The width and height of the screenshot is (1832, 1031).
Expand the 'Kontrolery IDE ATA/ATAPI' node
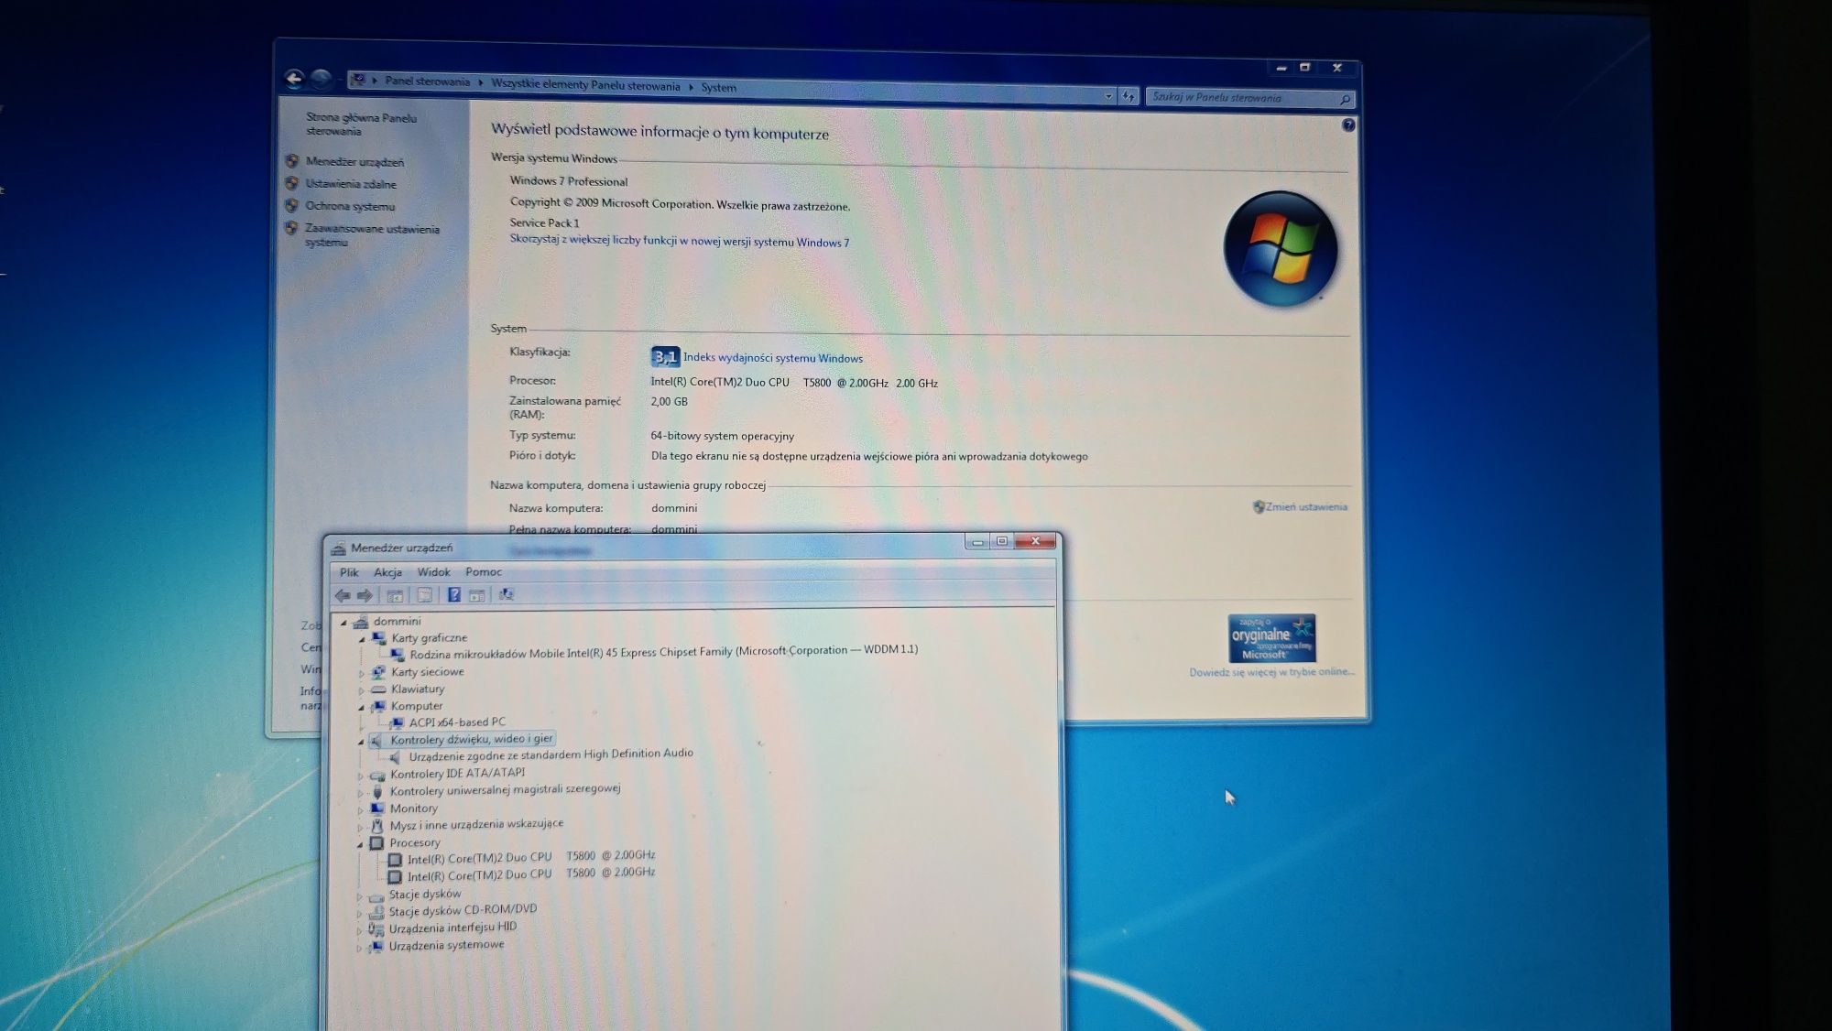coord(361,776)
